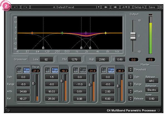Viewport: 167px width, 117px height.
Task: Click the Q field showing 0.60
Action: click(120, 59)
